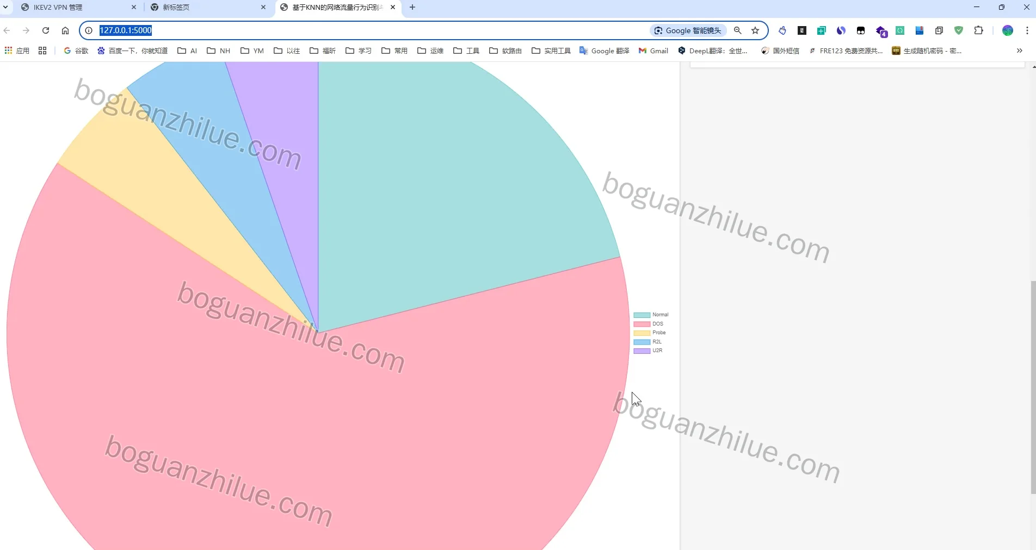Close the 新标签页 tab
1036x550 pixels.
(x=263, y=7)
